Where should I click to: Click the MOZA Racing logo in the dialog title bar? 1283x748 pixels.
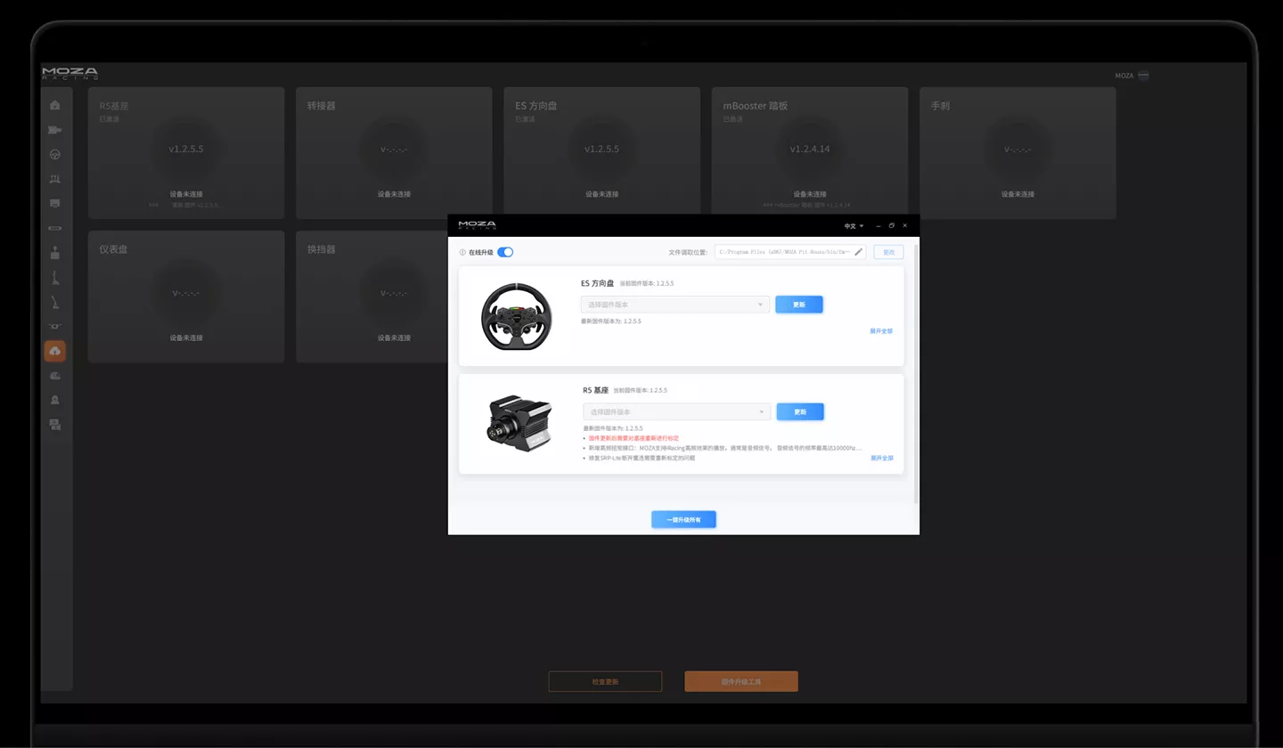(x=477, y=225)
